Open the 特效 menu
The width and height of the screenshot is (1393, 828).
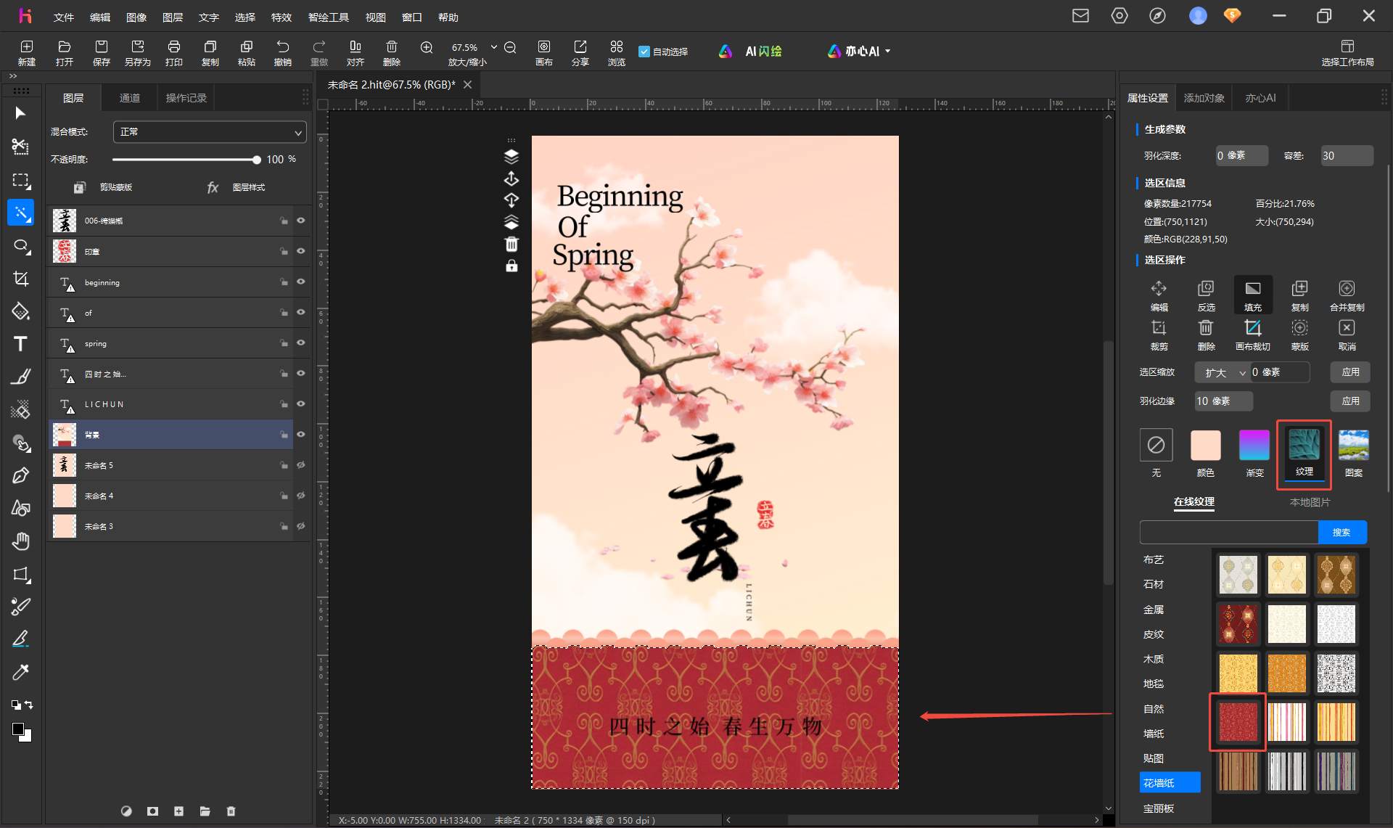282,17
